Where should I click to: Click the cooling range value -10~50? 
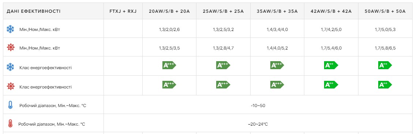[x=258, y=105]
